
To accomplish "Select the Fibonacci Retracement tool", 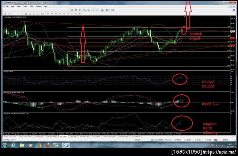I will click(30, 14).
